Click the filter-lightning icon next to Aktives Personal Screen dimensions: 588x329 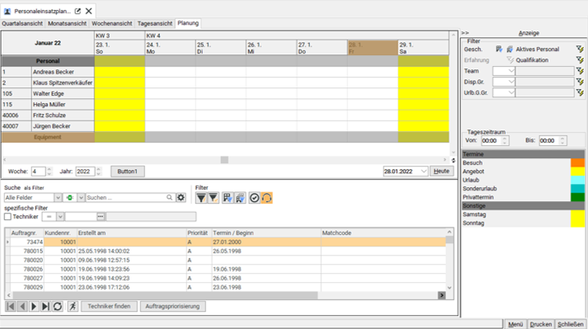(x=580, y=49)
